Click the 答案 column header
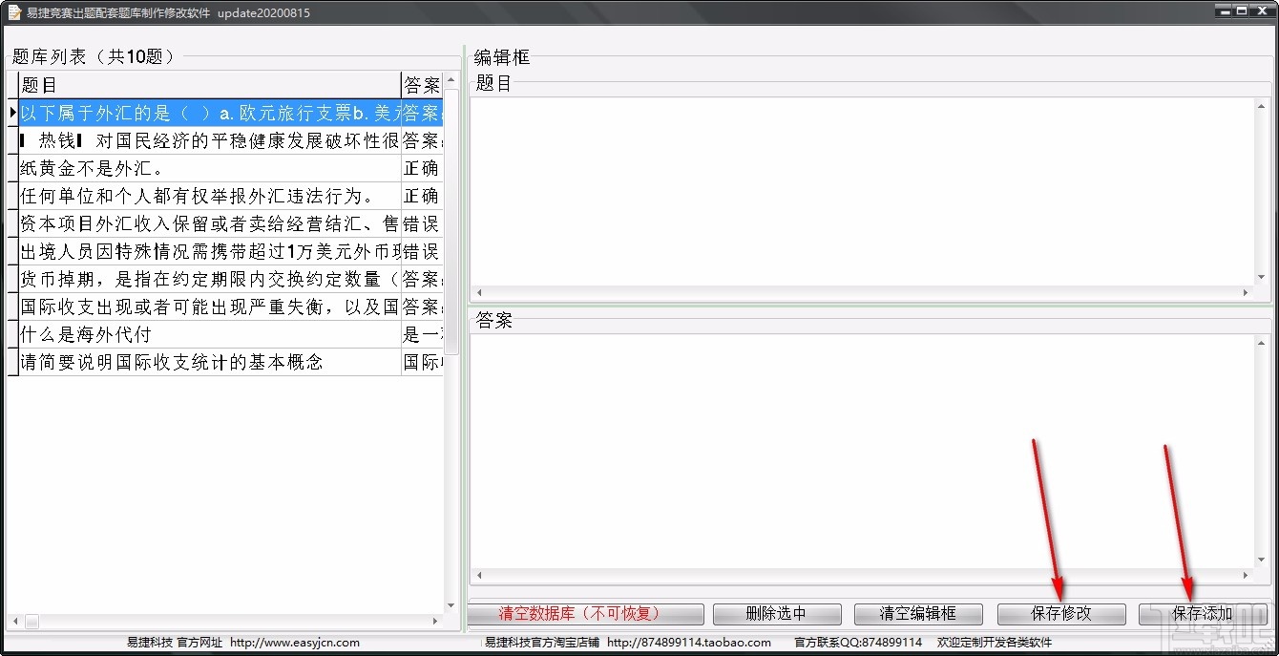 pos(420,85)
